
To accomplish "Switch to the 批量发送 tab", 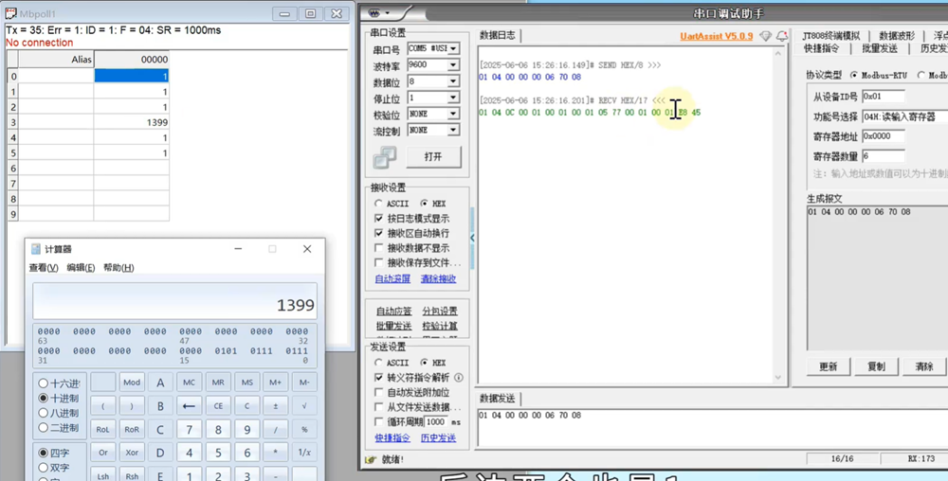I will pyautogui.click(x=880, y=48).
